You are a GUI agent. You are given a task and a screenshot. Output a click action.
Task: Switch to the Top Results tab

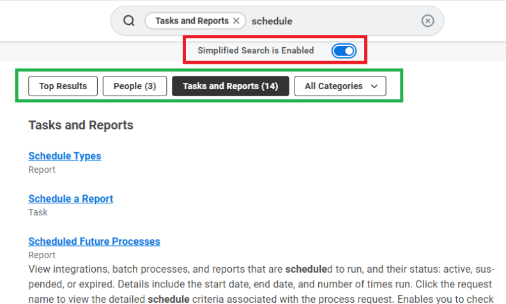[63, 86]
